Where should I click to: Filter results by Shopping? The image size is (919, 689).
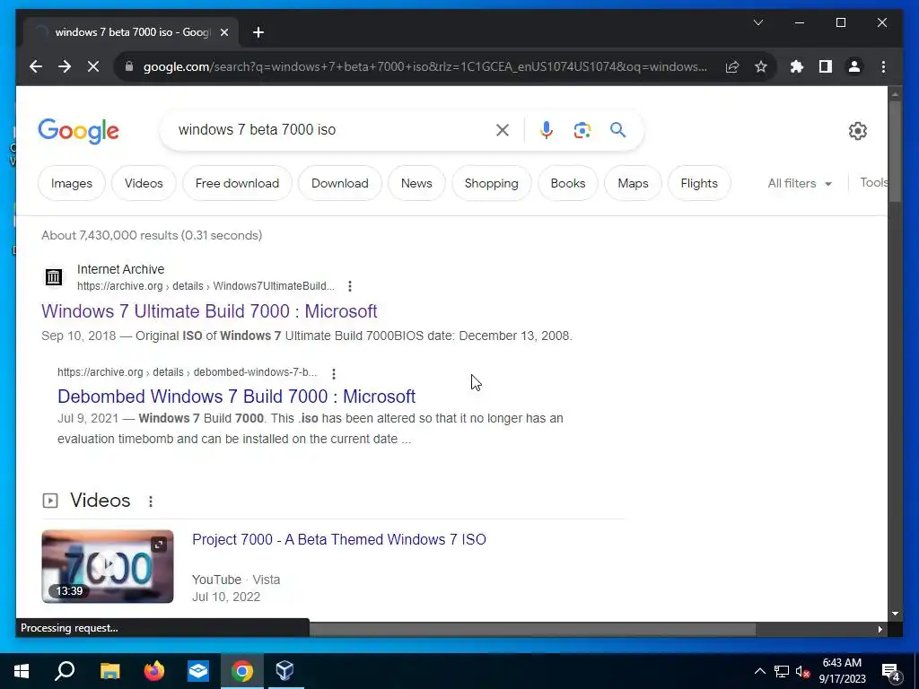tap(492, 183)
